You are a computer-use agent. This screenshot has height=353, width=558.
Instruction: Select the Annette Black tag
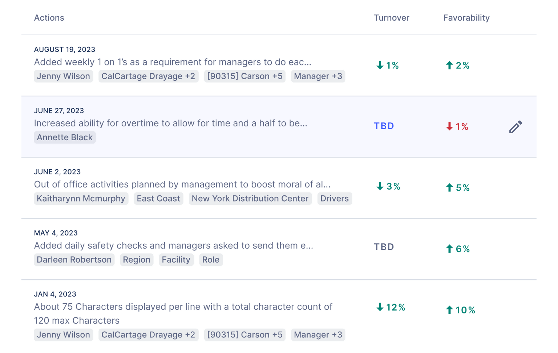(65, 137)
